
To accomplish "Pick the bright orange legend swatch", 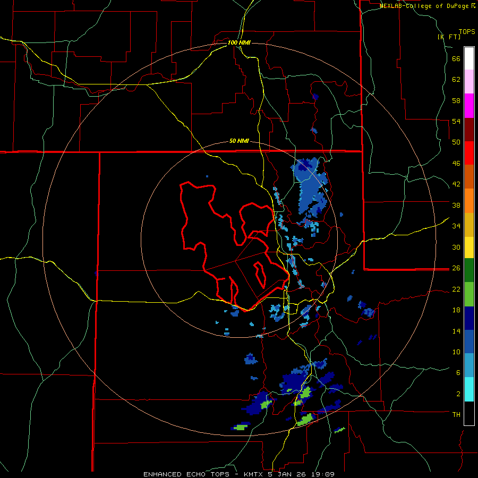I will 469,201.
